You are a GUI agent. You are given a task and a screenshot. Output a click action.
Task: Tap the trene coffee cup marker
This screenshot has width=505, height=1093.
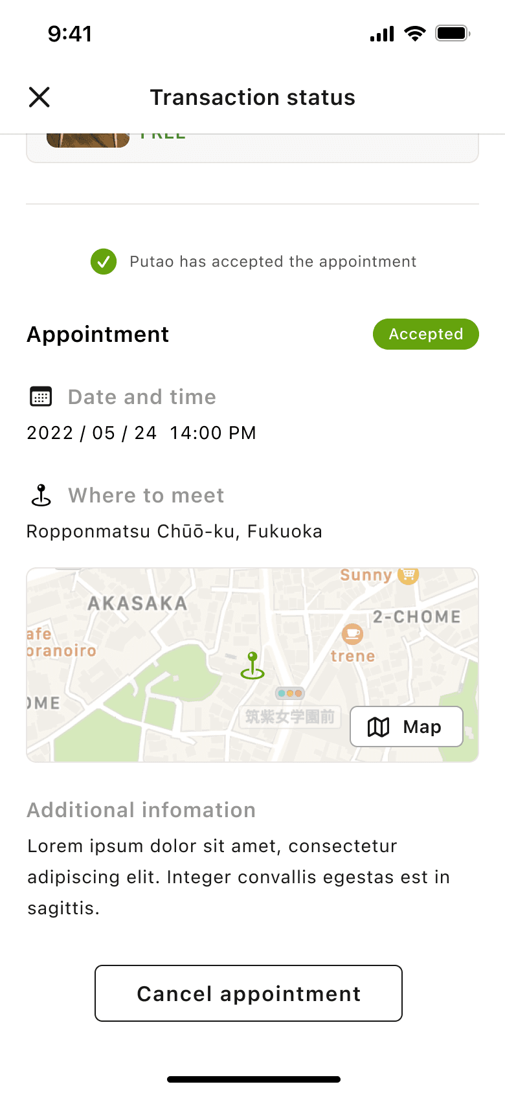pos(352,633)
